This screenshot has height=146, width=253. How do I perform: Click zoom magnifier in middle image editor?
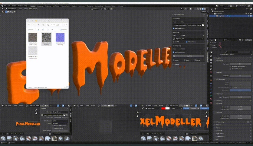(x=137, y=113)
